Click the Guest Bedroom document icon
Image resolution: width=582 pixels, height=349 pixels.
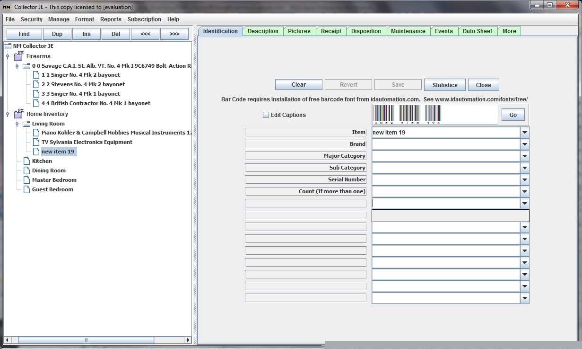(x=26, y=189)
